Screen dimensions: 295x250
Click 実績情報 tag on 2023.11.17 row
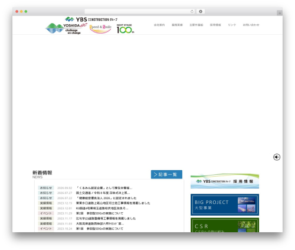coord(46,219)
